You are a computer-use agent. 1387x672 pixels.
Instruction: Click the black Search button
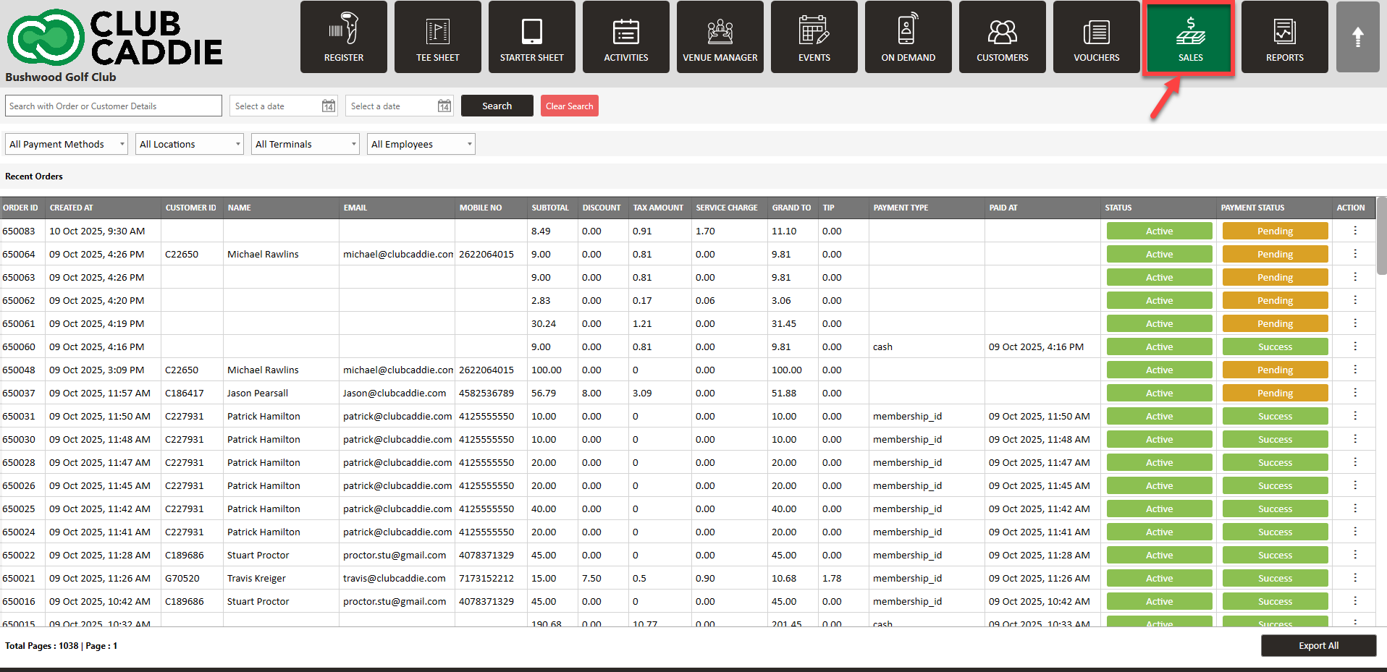point(497,106)
